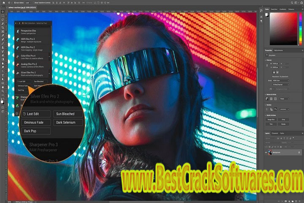
Task: Open the Layer auto-select dropdown
Action: [x=28, y=3]
